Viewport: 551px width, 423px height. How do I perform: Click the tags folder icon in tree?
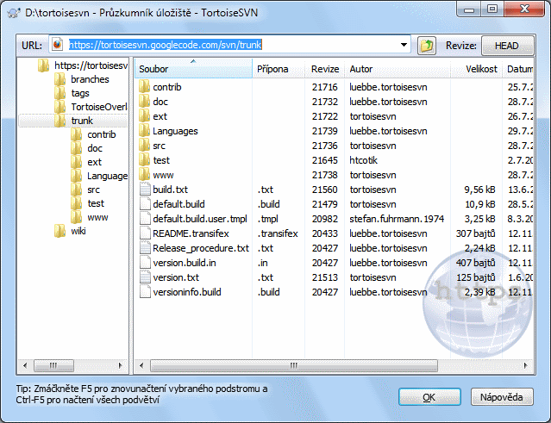click(x=60, y=93)
